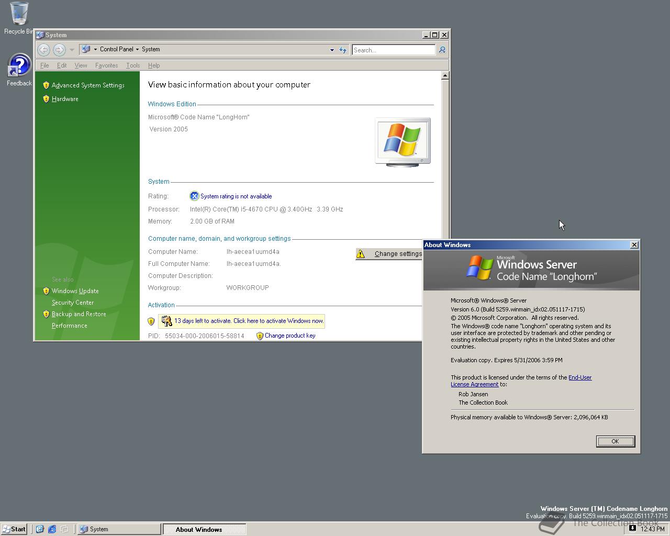This screenshot has width=670, height=536.
Task: Click shield icon beside Change product key
Action: click(x=260, y=336)
